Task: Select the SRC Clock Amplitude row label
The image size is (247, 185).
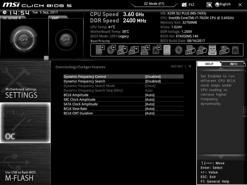Action: coord(79,99)
